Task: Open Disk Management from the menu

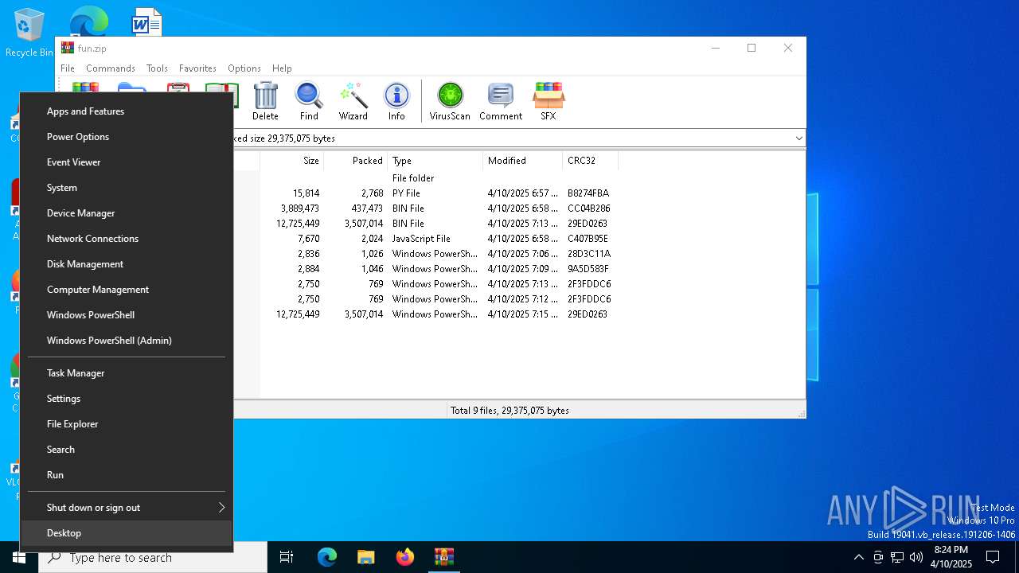Action: 127,264
